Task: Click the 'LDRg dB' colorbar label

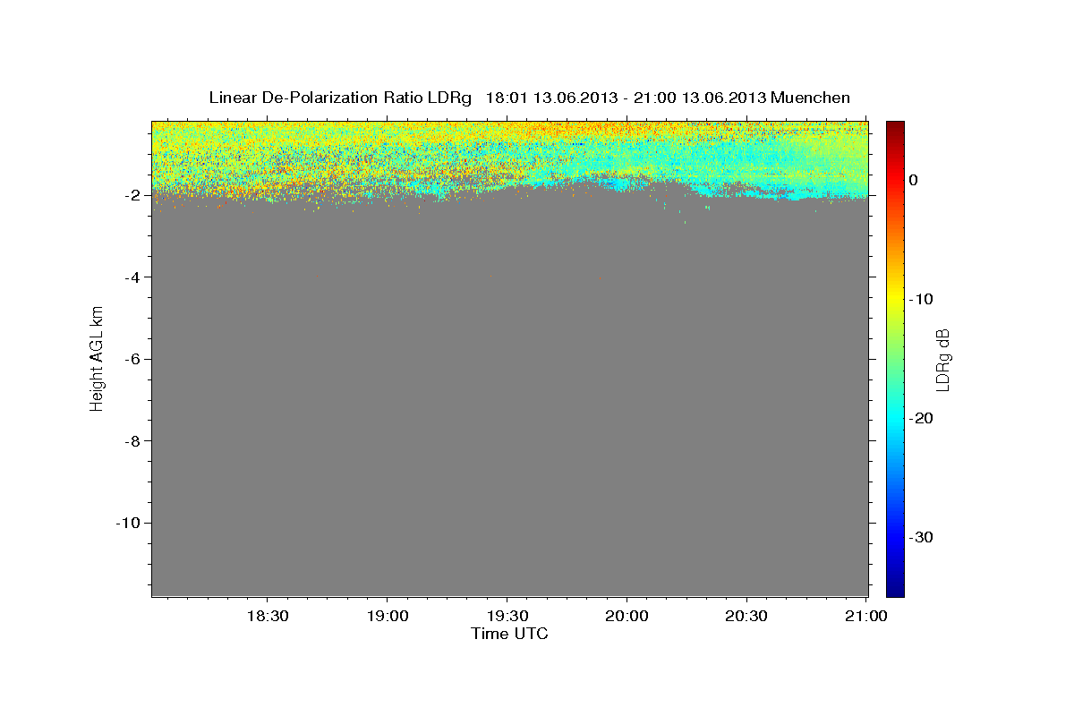Action: pyautogui.click(x=942, y=359)
